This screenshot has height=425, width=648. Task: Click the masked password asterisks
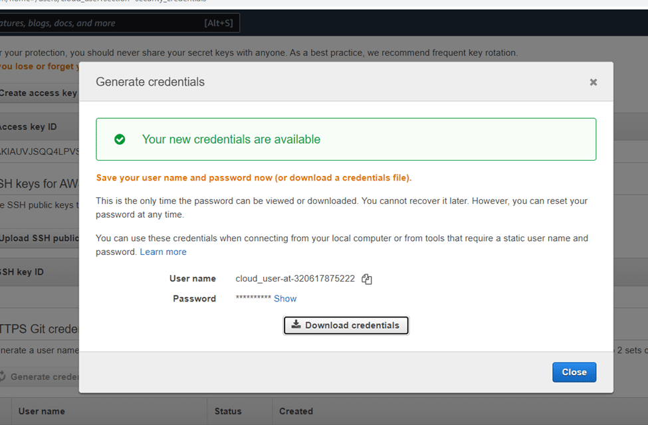coord(253,299)
